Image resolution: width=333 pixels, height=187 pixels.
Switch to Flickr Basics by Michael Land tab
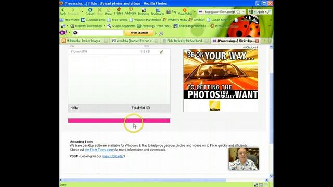[x=185, y=41]
